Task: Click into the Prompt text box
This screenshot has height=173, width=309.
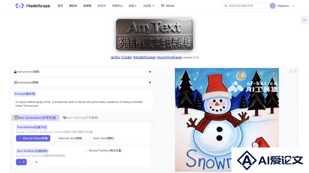Action: [x=82, y=104]
